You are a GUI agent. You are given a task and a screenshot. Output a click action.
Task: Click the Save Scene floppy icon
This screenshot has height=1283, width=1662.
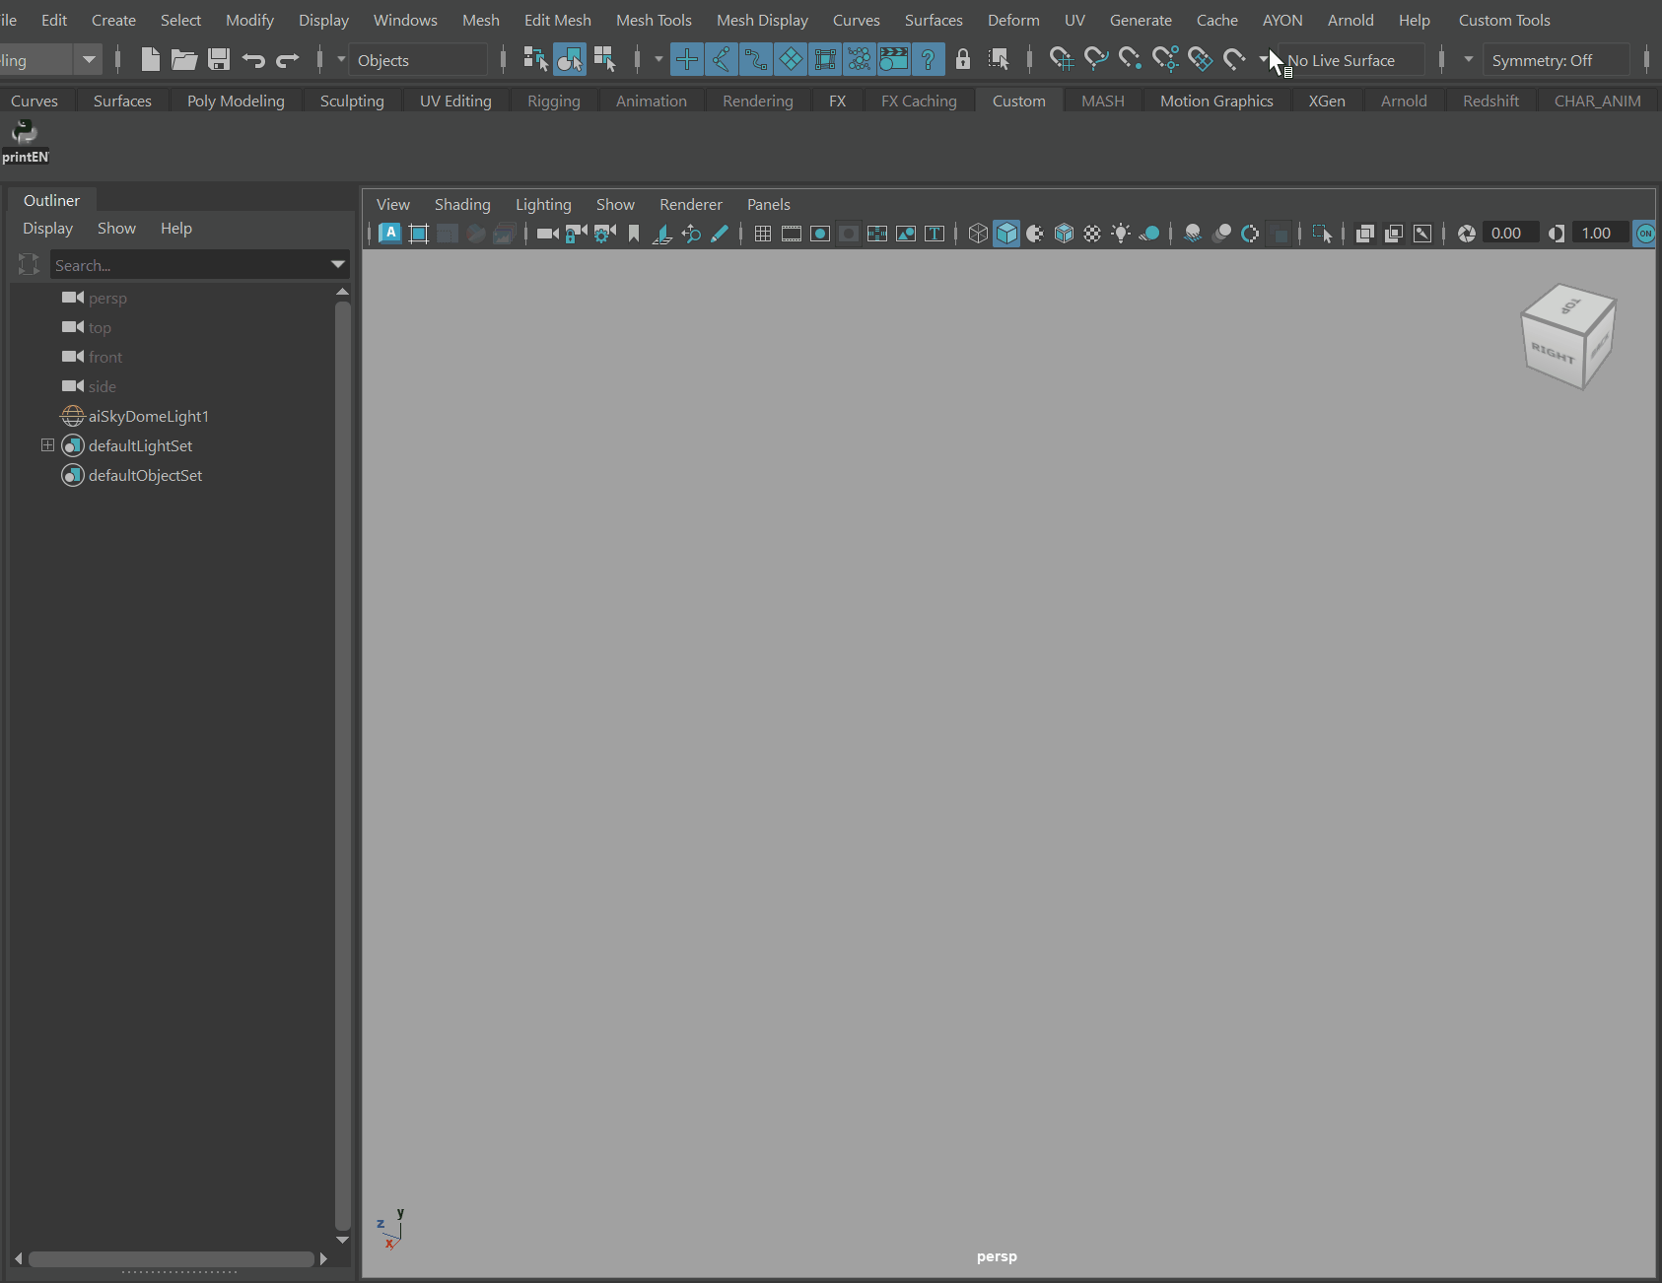[x=219, y=60]
